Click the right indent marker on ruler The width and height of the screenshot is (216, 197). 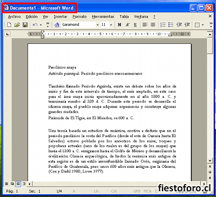point(170,35)
